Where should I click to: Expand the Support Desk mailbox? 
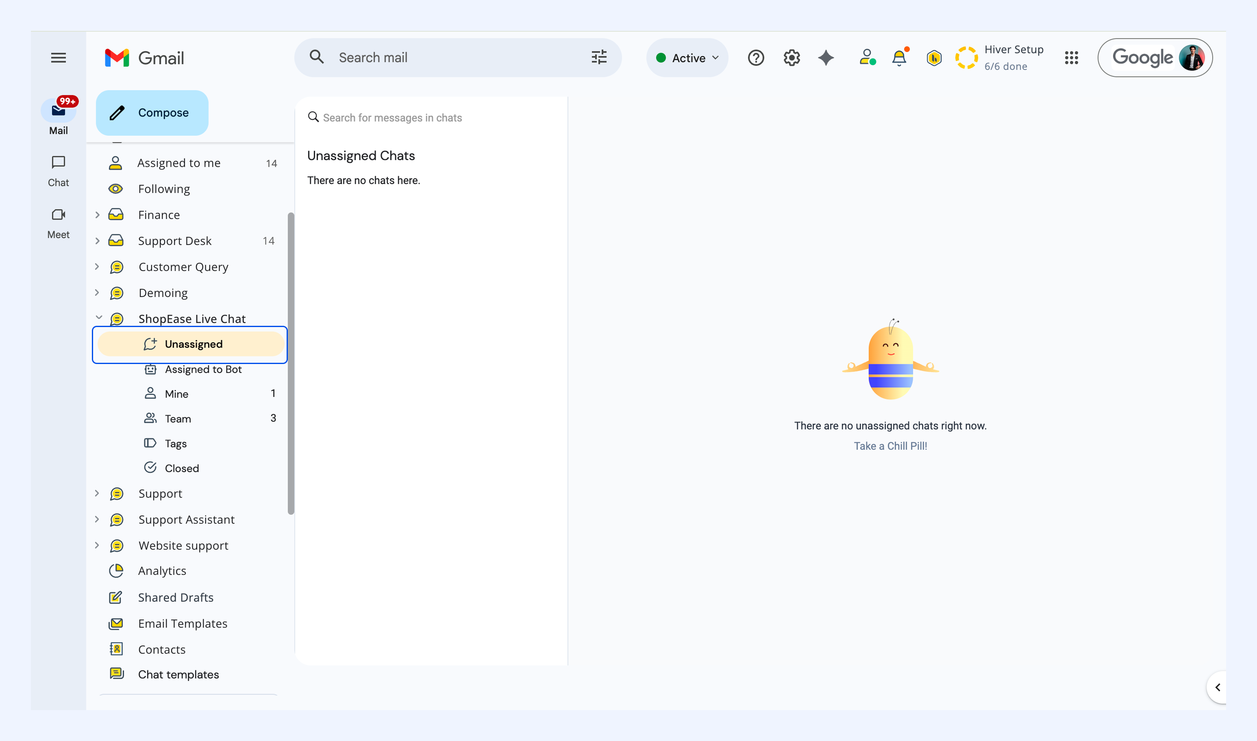click(98, 241)
